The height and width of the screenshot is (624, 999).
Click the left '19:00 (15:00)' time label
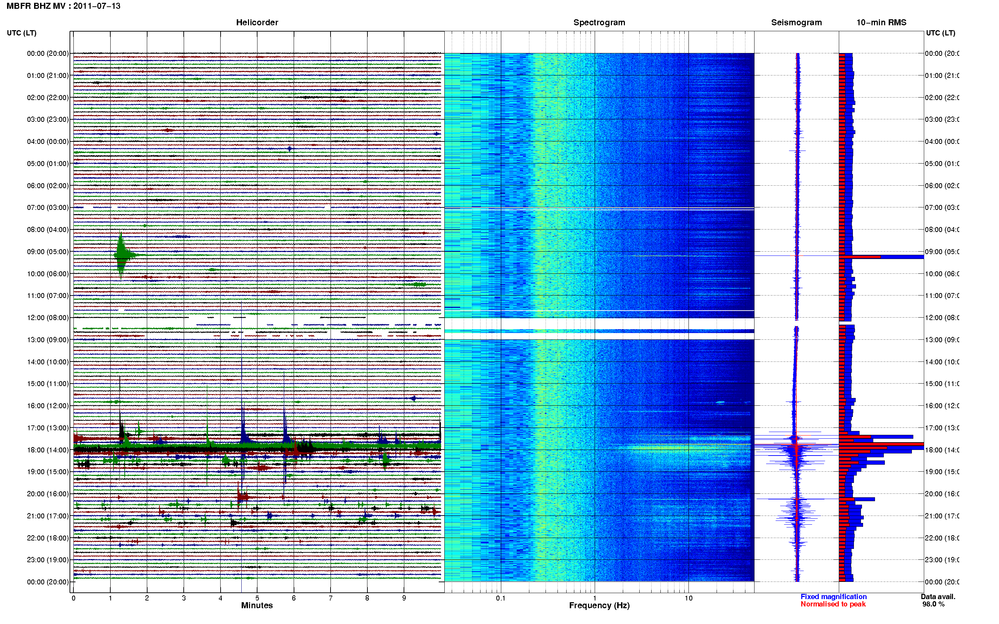pos(48,472)
